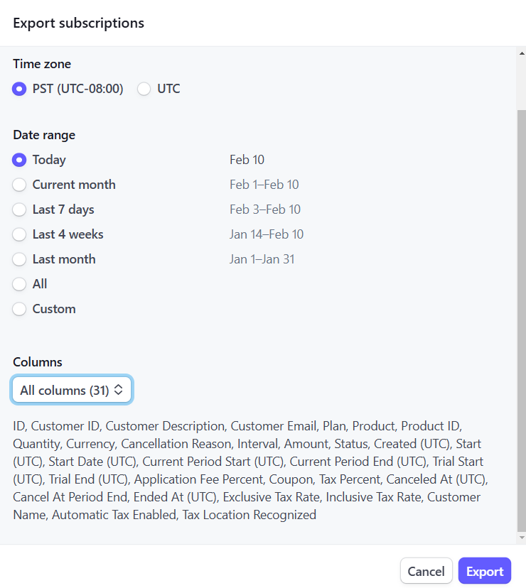Choose the Today date range
The width and height of the screenshot is (526, 588).
(x=19, y=160)
